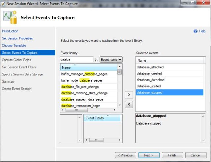Select database_suspect_data_page event

(x=89, y=99)
